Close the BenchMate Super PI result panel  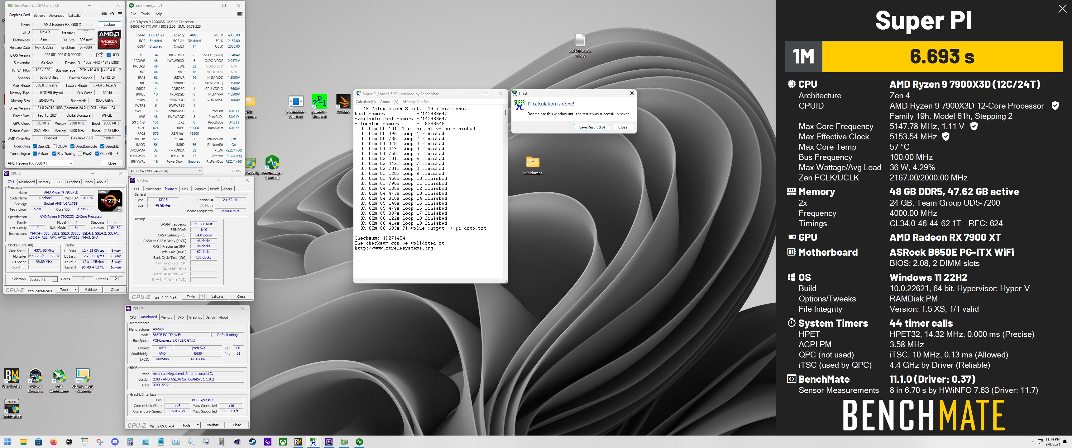coord(1062,9)
